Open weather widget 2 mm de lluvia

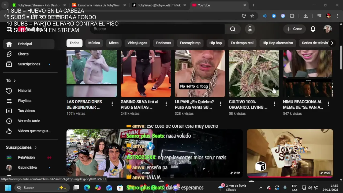232,188
